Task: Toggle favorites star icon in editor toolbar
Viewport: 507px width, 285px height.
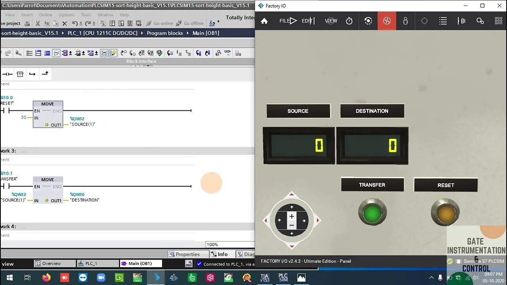Action: [x=113, y=53]
